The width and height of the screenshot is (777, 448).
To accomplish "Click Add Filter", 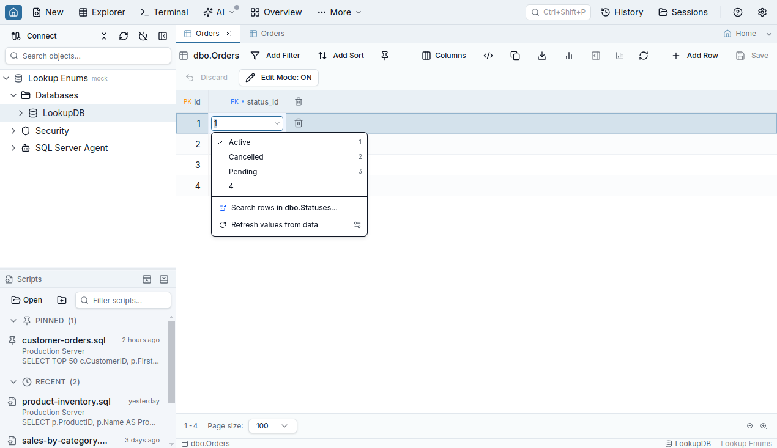I will (x=276, y=56).
